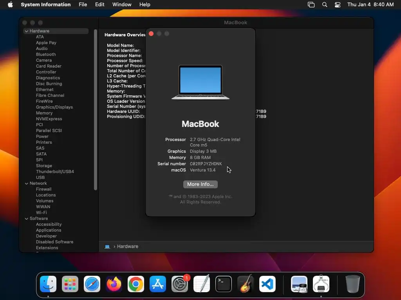401x300 pixels.
Task: Select Parallel SCSI in the sidebar
Action: [x=49, y=130]
